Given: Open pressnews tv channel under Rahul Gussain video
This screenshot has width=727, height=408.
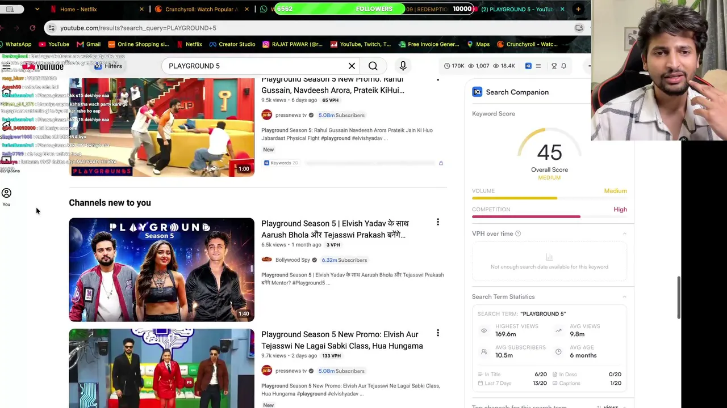Looking at the screenshot, I should [291, 115].
